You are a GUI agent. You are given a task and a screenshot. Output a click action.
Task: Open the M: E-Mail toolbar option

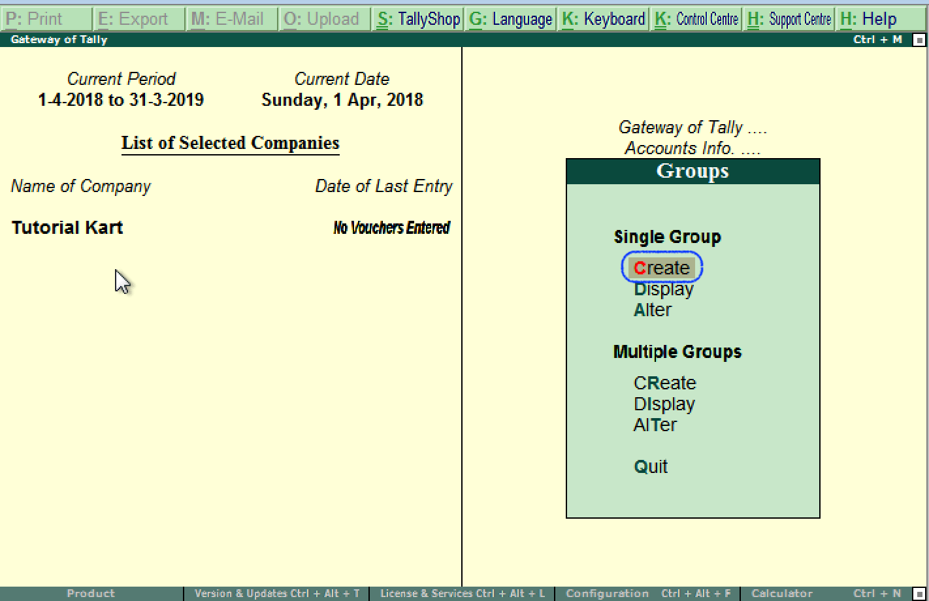(x=232, y=19)
